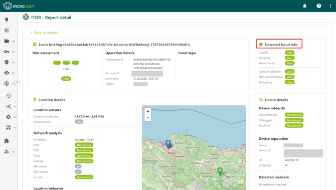
Task: Click the last green risk level pill
Action: tap(75, 63)
